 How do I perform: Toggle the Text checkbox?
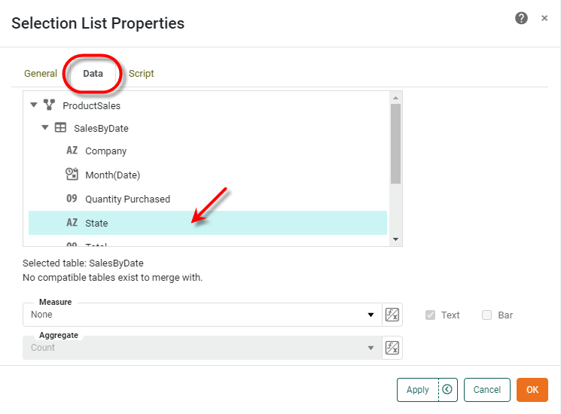(x=431, y=315)
